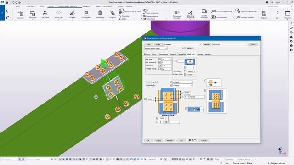The image size is (294, 165).
Task: Open Drawing properties
Action: click(190, 15)
